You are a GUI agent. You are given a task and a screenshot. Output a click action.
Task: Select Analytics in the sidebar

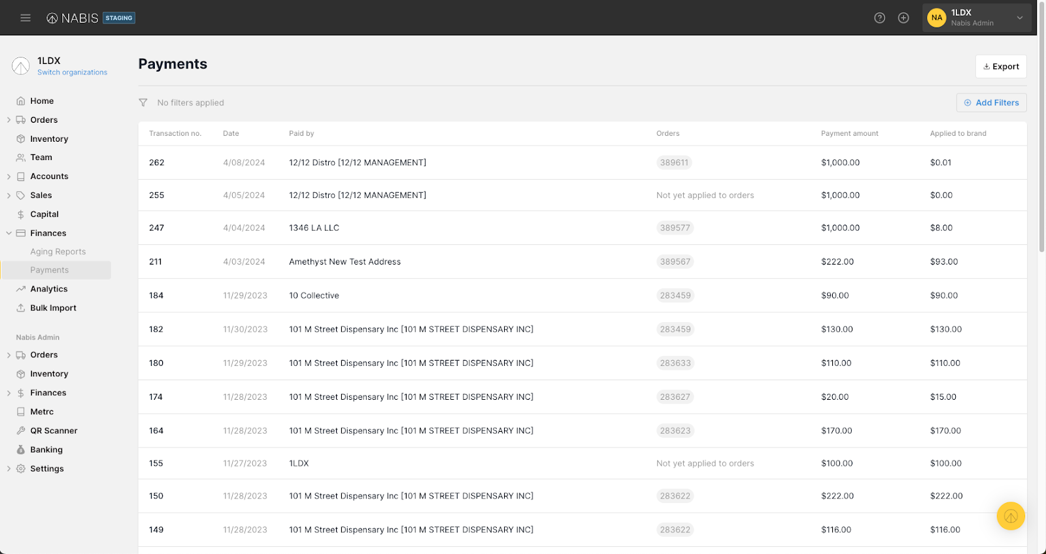pyautogui.click(x=48, y=289)
